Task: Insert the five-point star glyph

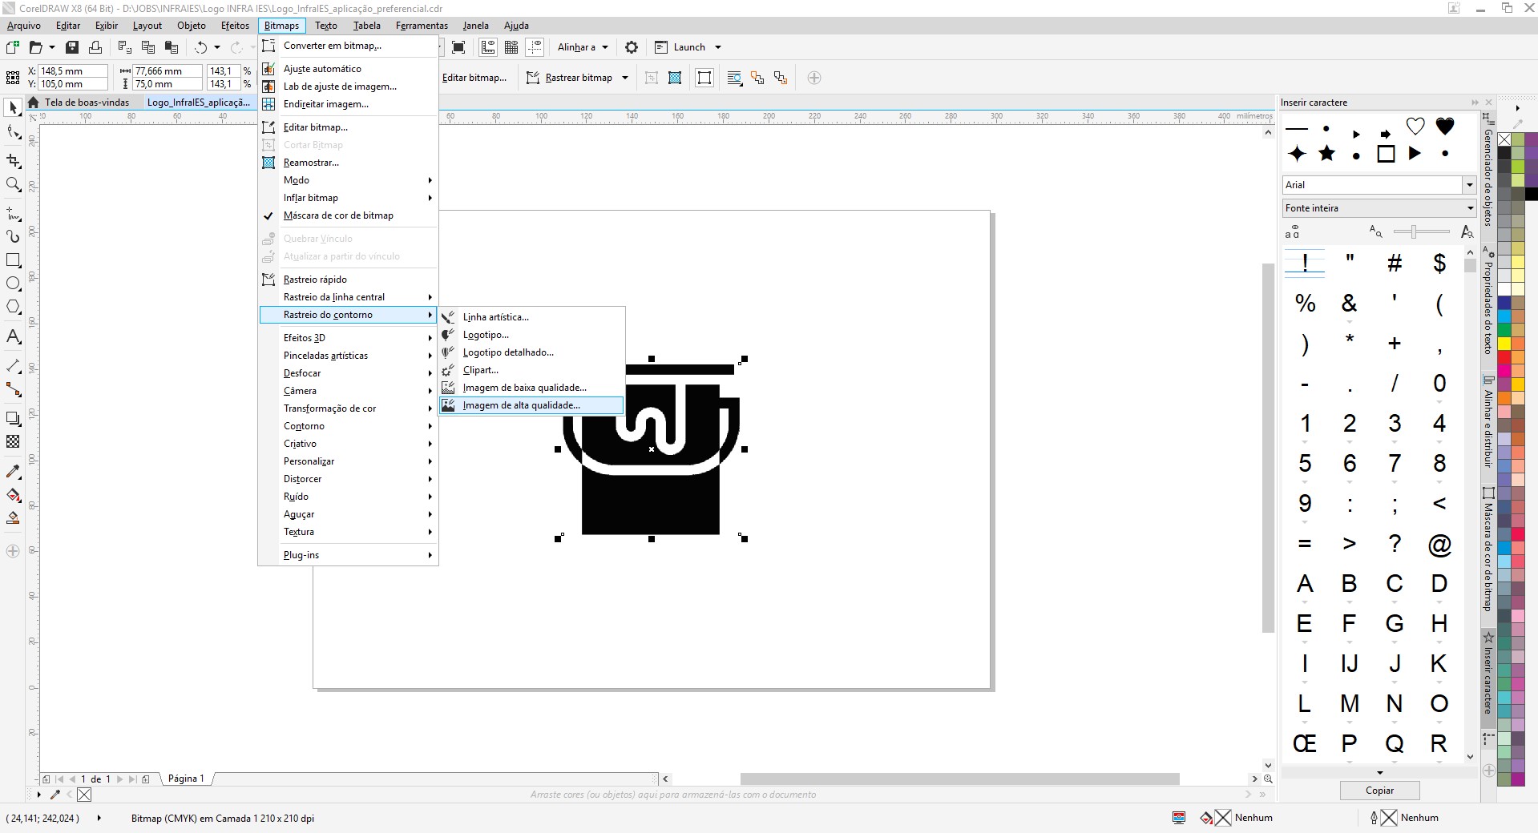Action: (1327, 153)
